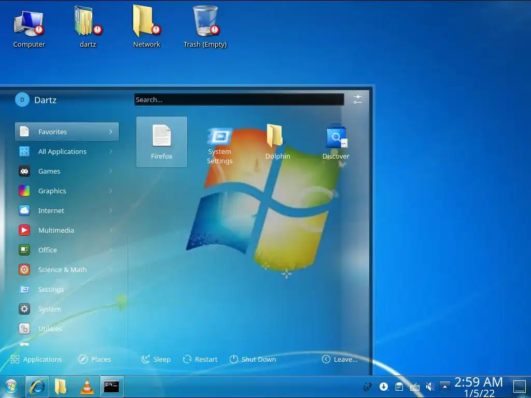Click the Science & Math category icon

pyautogui.click(x=24, y=269)
